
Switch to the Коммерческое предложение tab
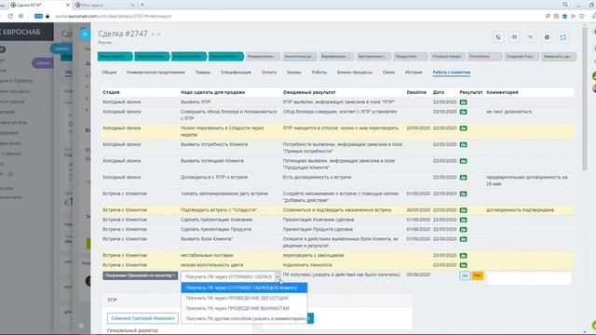156,73
